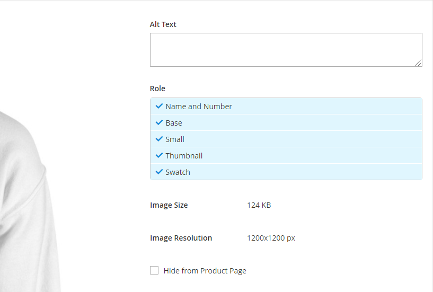
Task: Toggle the 'Small' role text in list
Action: (x=175, y=139)
